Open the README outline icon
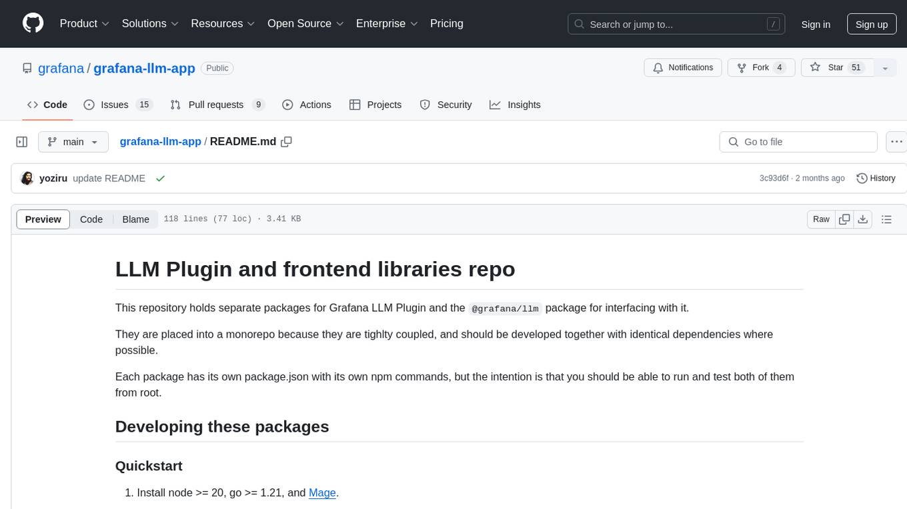 [886, 219]
